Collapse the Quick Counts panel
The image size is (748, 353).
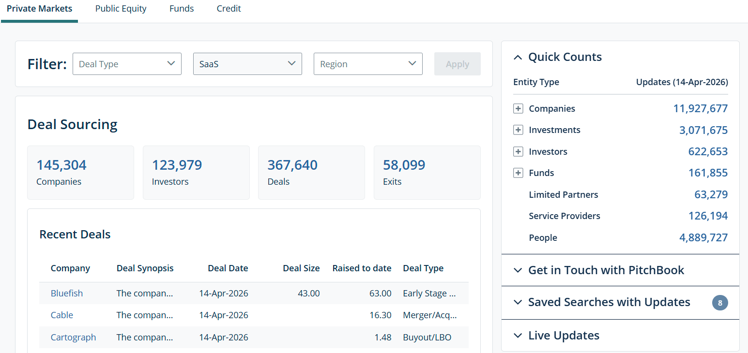click(x=518, y=57)
